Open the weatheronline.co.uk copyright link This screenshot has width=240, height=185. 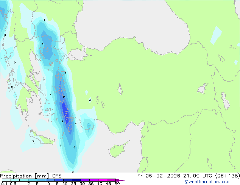point(208,182)
